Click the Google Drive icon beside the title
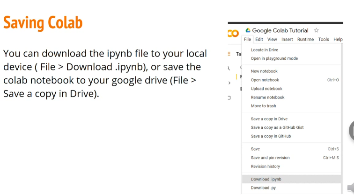 click(248, 30)
